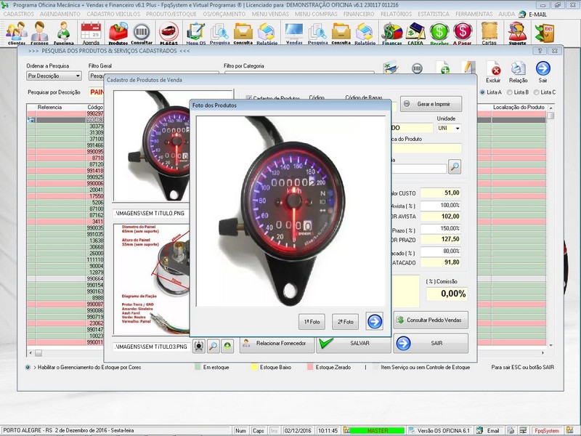581x436 pixels.
Task: Click the 1ª Foto button
Action: click(312, 321)
